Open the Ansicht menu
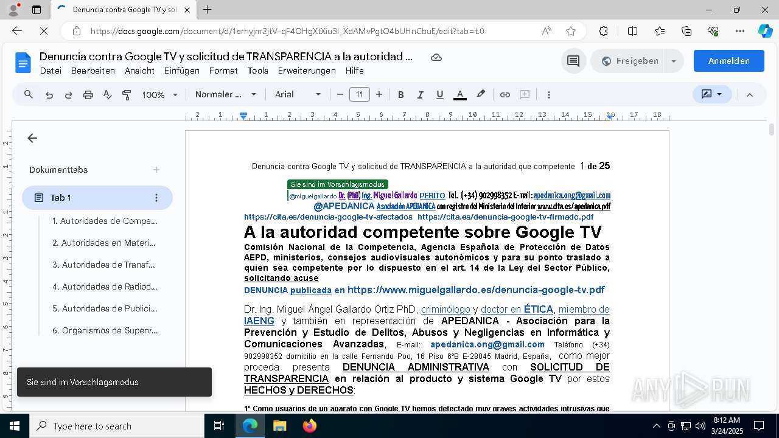The height and width of the screenshot is (438, 779). (139, 71)
